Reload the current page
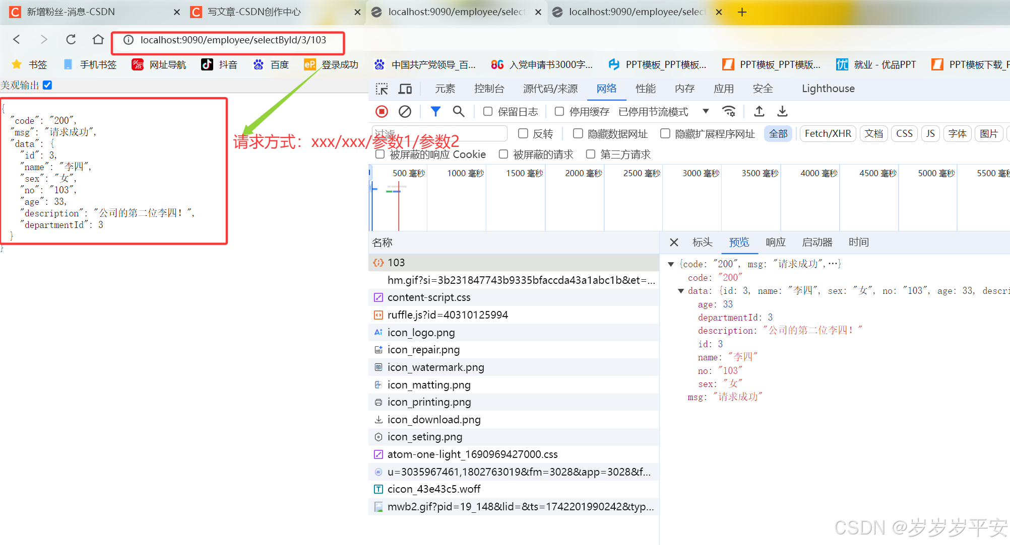 tap(71, 39)
